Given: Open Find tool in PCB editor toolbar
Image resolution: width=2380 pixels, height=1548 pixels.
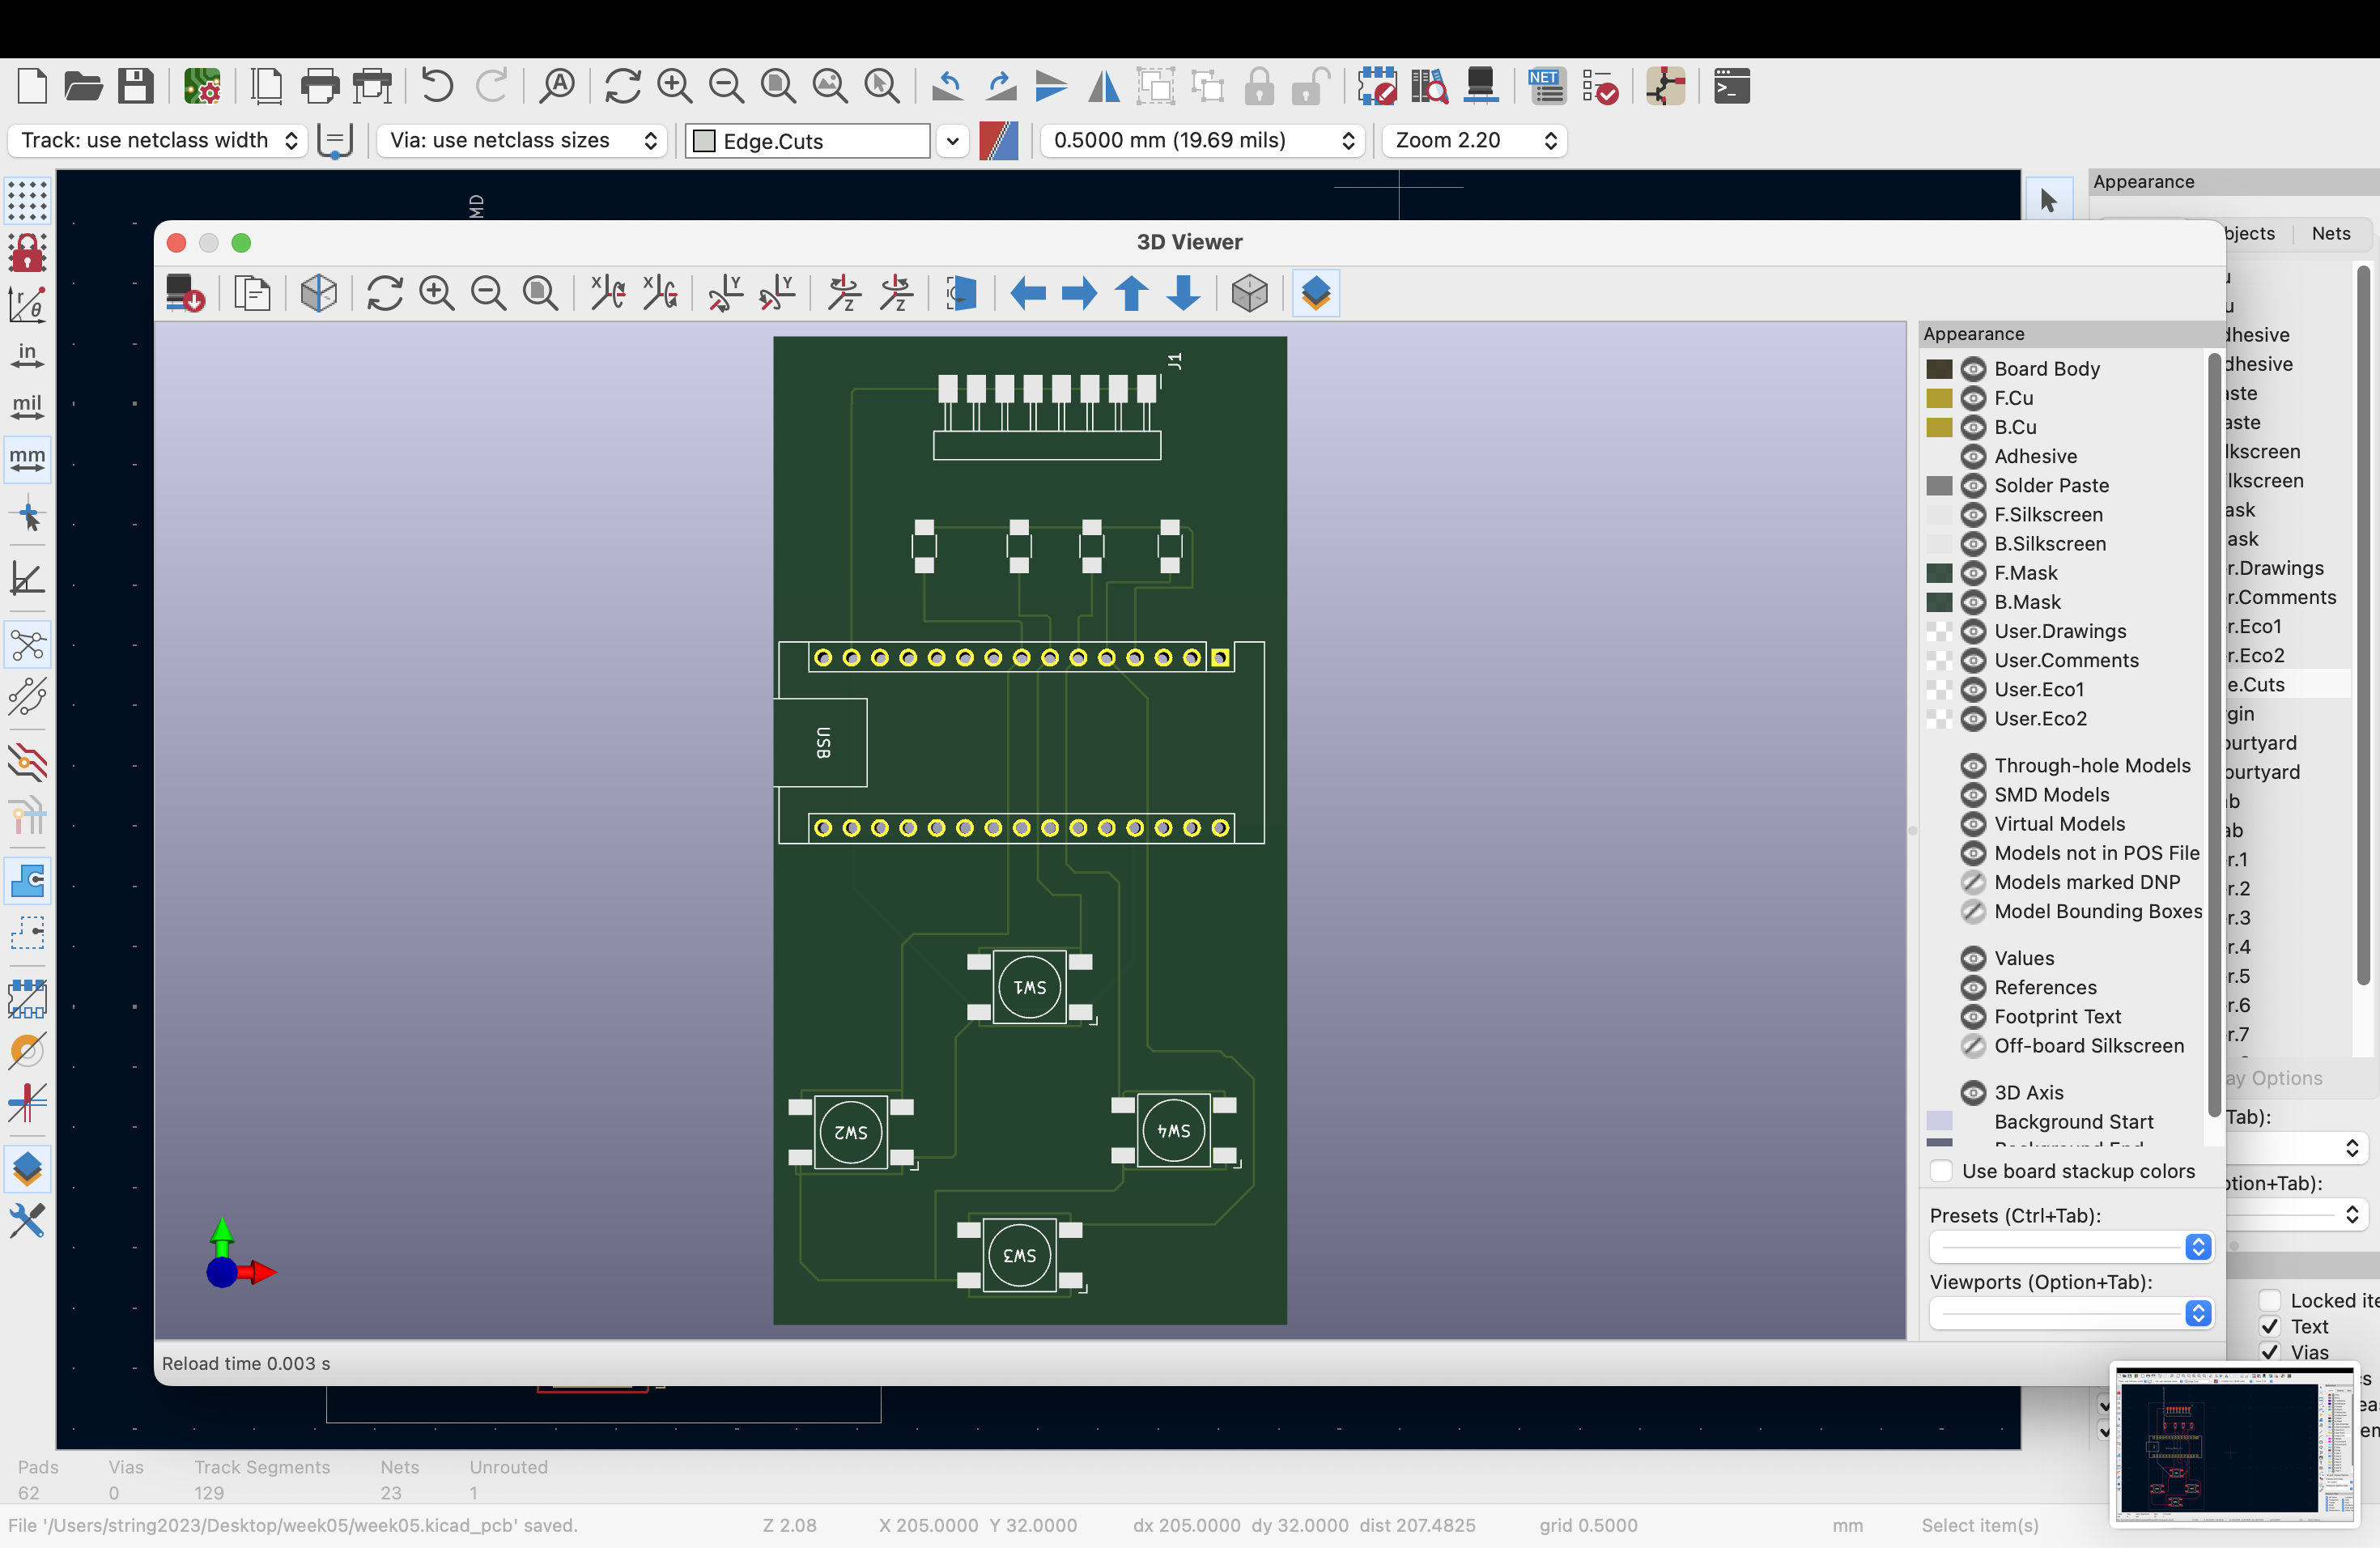Looking at the screenshot, I should pyautogui.click(x=557, y=86).
